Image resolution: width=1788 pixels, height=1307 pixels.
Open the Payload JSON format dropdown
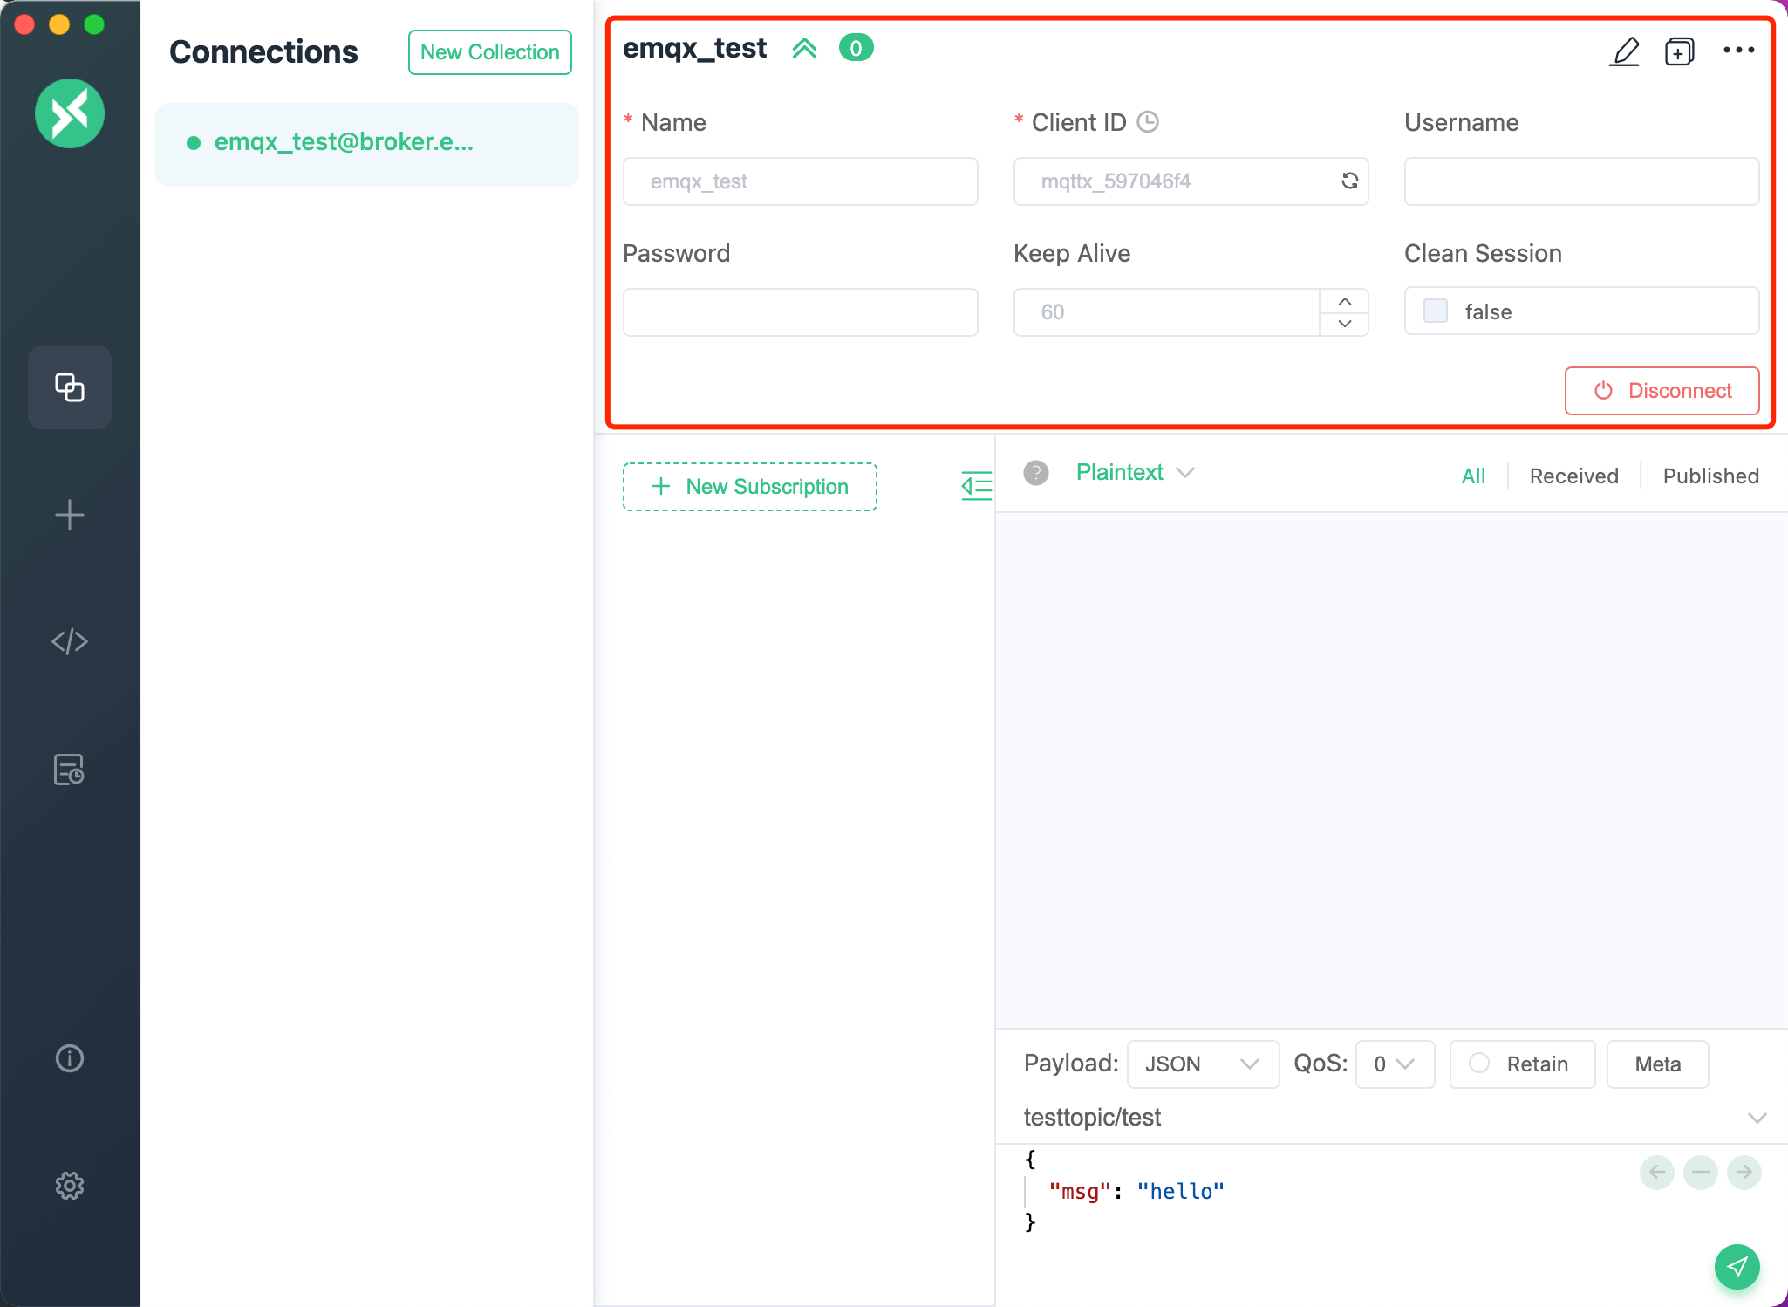click(1202, 1064)
